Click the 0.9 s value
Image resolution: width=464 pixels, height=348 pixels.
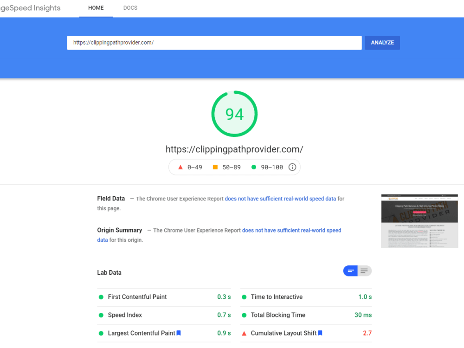pos(224,333)
